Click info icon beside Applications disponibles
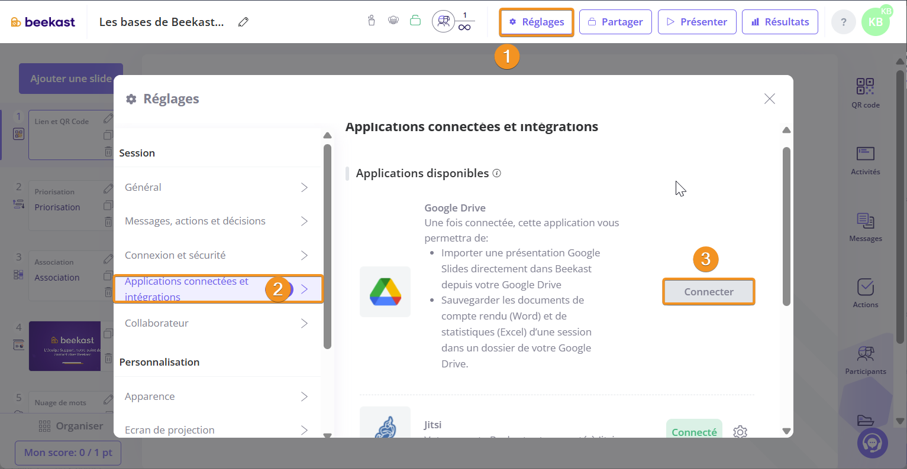907x469 pixels. (497, 173)
